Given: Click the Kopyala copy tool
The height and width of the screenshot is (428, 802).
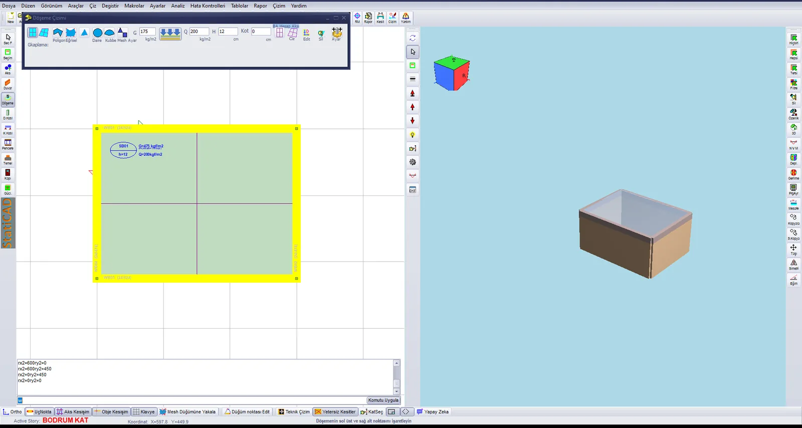Looking at the screenshot, I should point(793,220).
